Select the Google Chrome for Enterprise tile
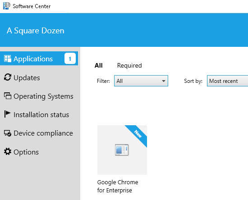This screenshot has width=248, height=200. pos(122,150)
